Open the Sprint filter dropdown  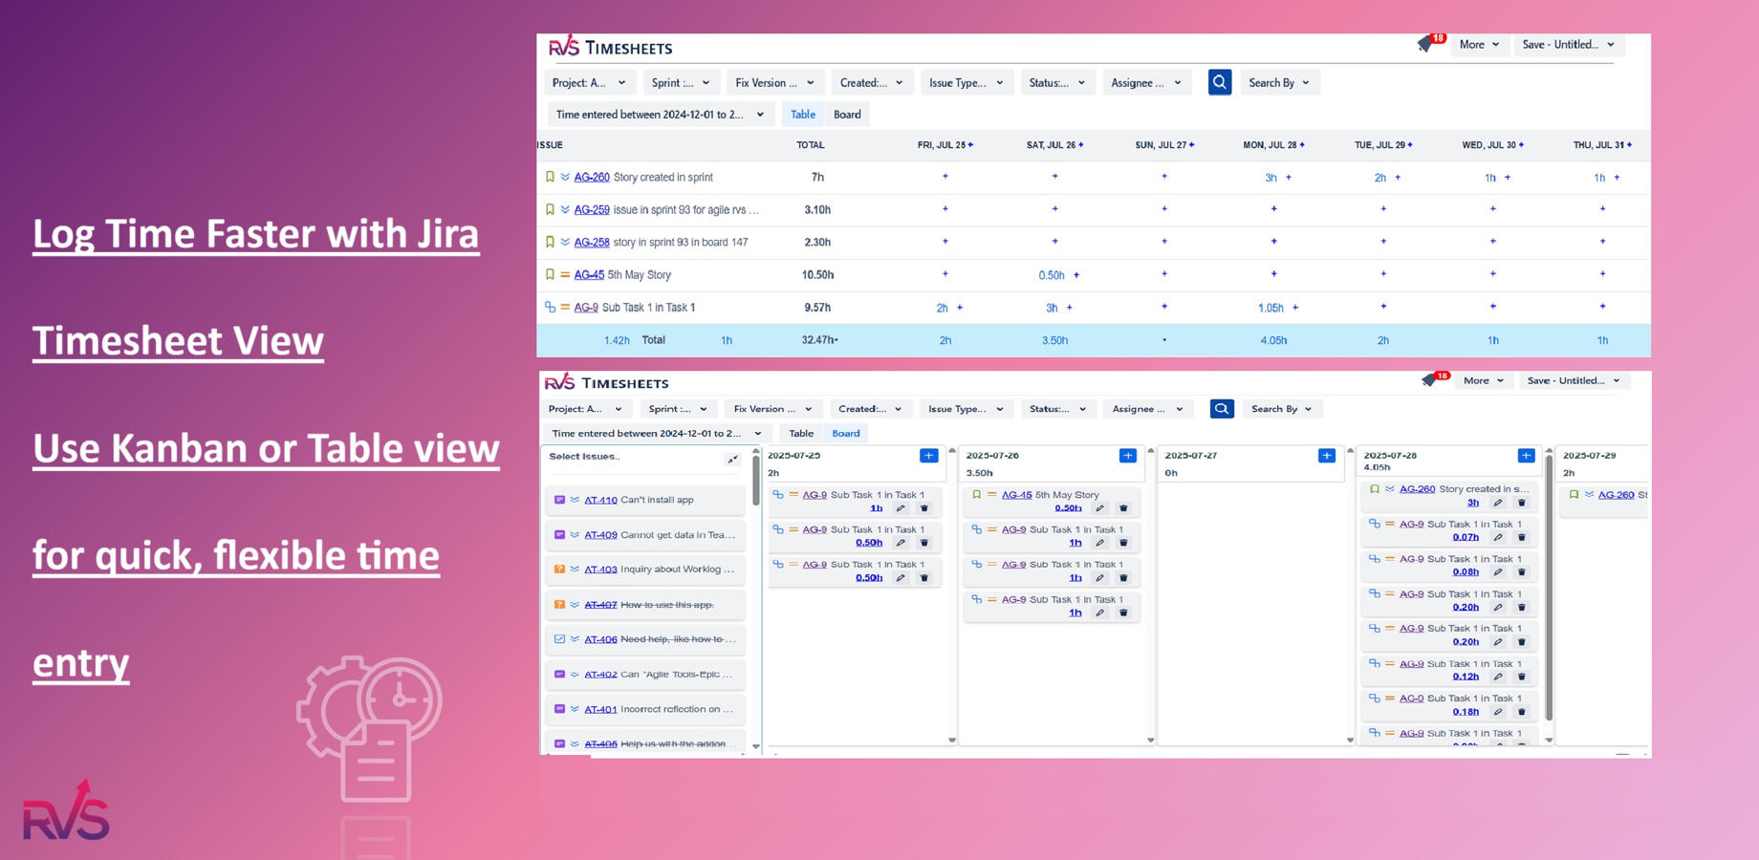pyautogui.click(x=681, y=82)
